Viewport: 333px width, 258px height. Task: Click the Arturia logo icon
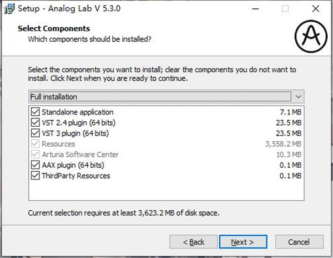click(x=311, y=36)
